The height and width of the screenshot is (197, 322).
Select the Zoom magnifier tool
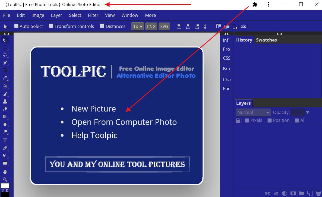(5, 179)
